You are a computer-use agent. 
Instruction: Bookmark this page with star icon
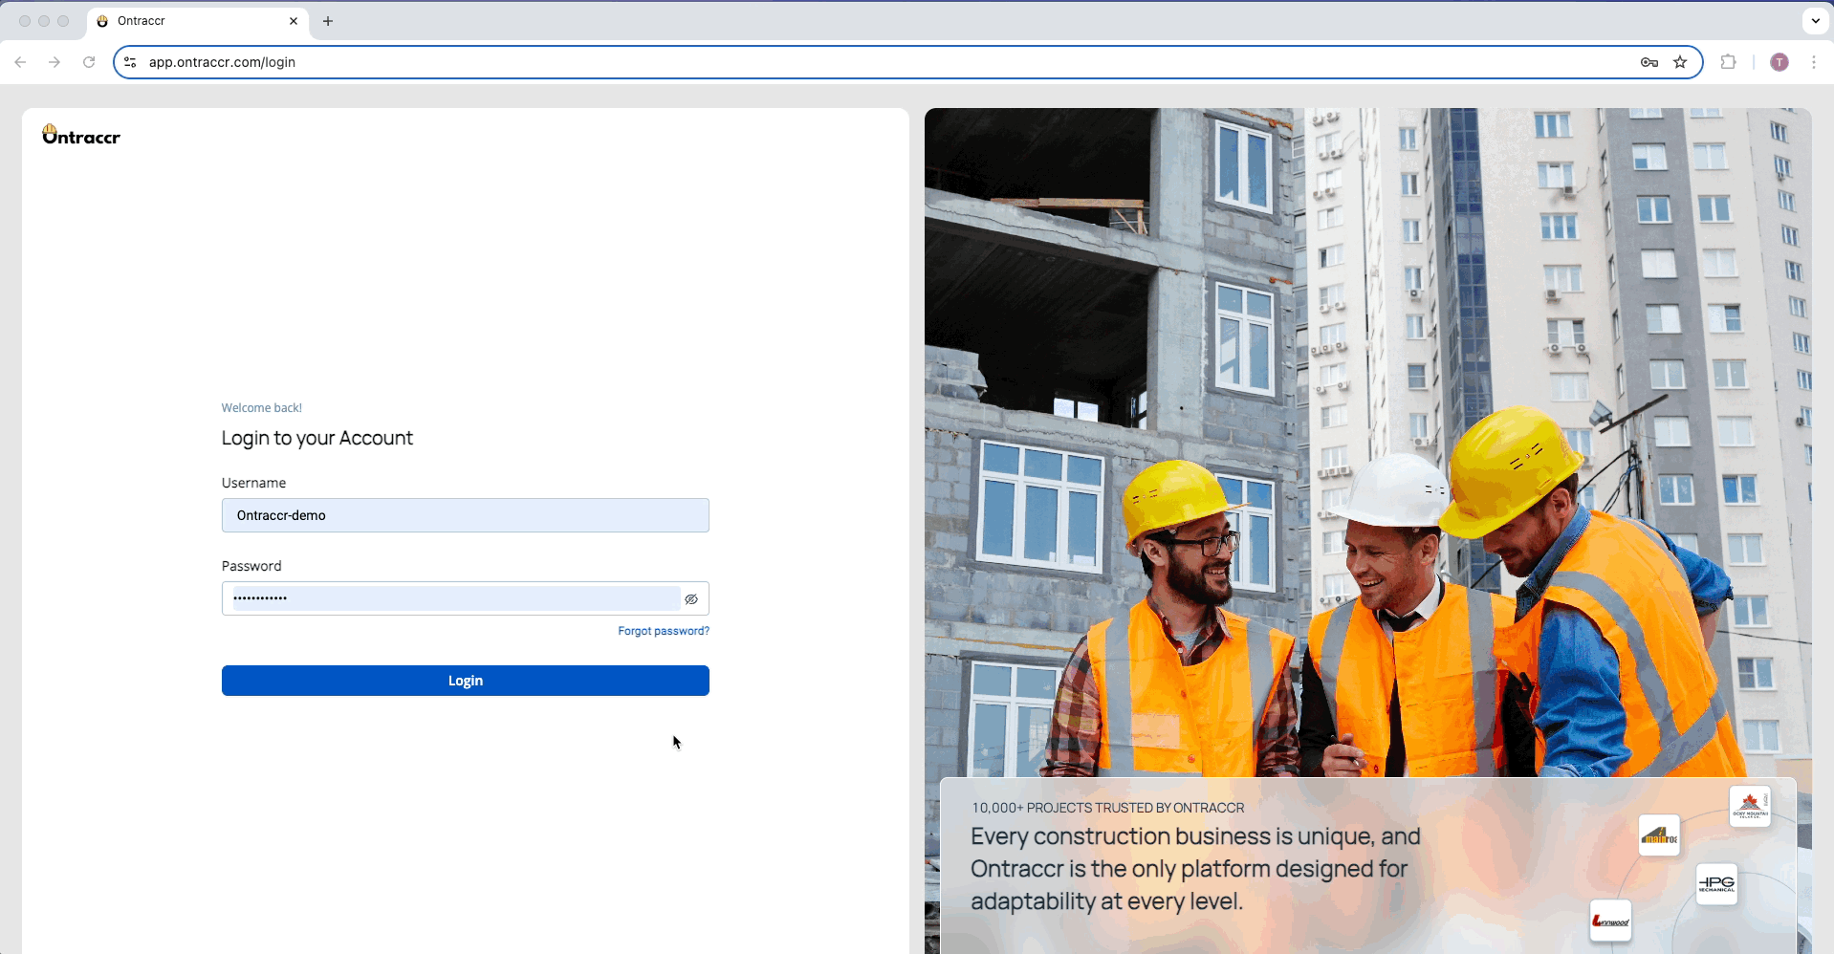[x=1680, y=62]
